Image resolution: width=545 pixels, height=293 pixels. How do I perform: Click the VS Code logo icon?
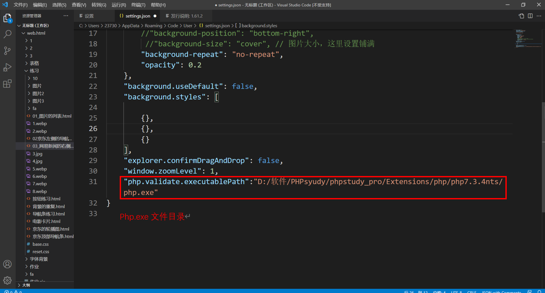point(5,5)
